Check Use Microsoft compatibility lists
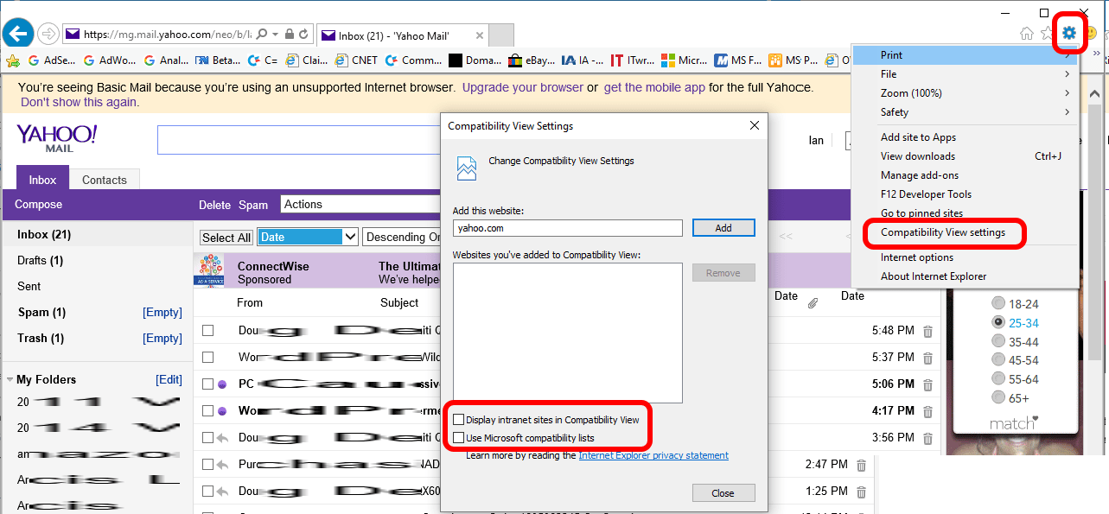This screenshot has width=1109, height=514. coord(458,438)
